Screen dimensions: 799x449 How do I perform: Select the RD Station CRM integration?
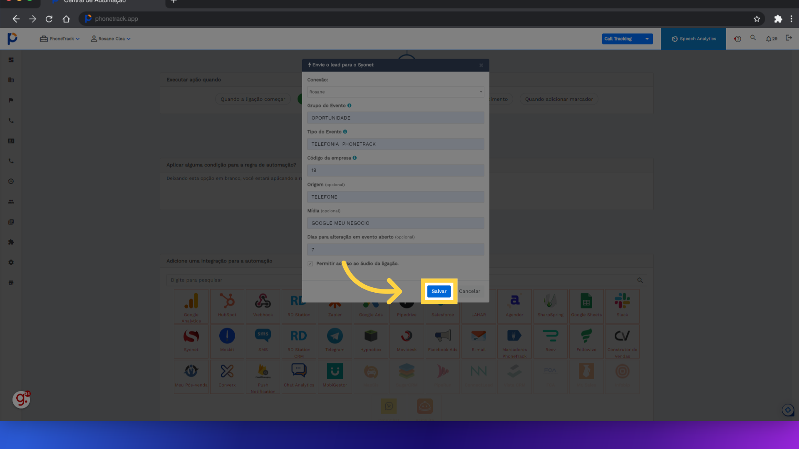click(299, 341)
